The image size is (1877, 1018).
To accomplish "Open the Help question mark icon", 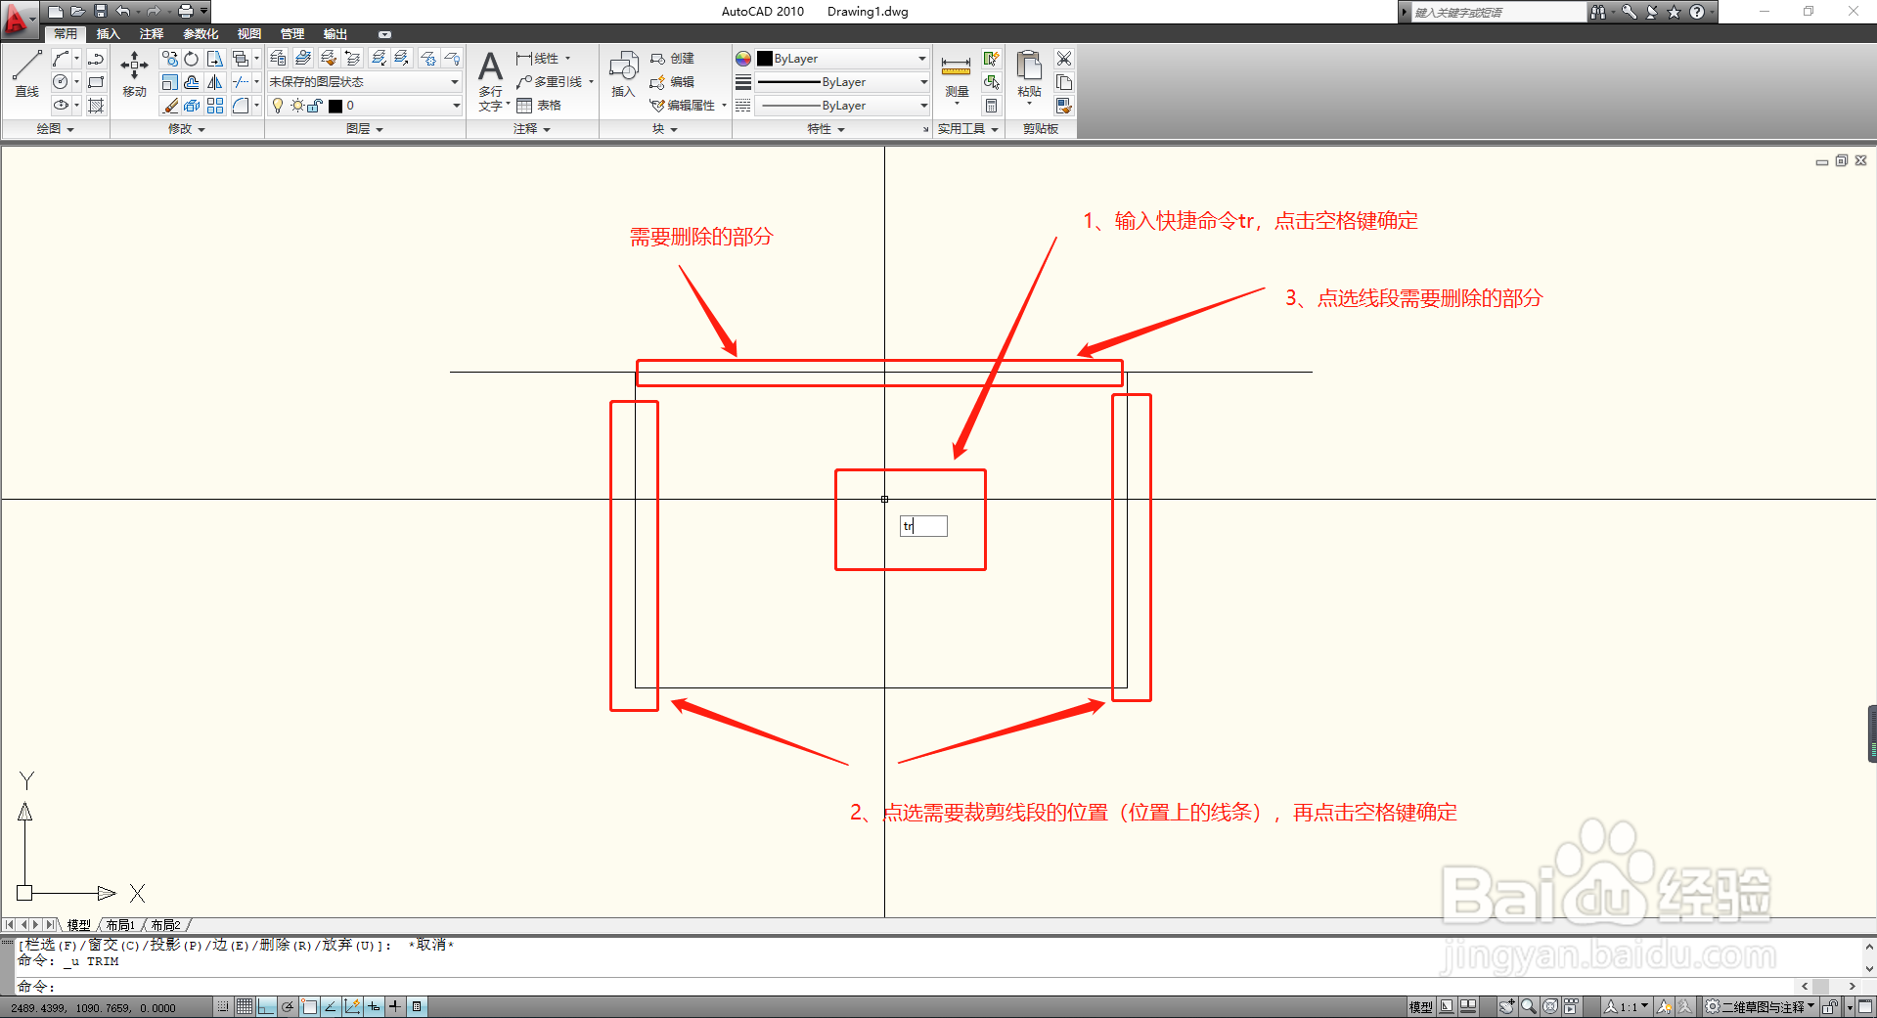I will coord(1697,12).
